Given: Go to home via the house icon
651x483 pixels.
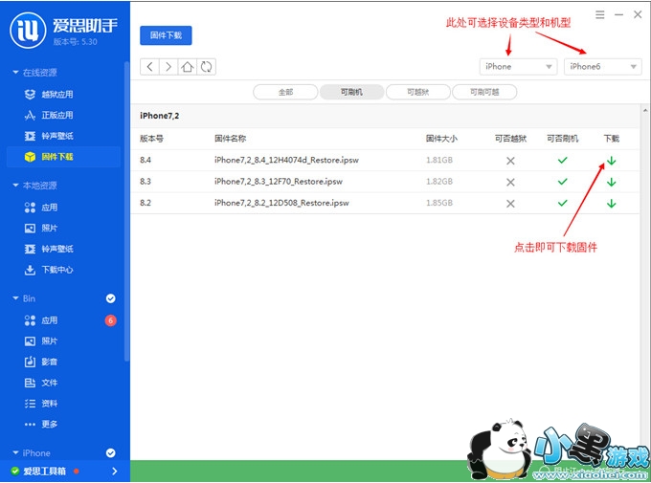Looking at the screenshot, I should click(x=188, y=66).
